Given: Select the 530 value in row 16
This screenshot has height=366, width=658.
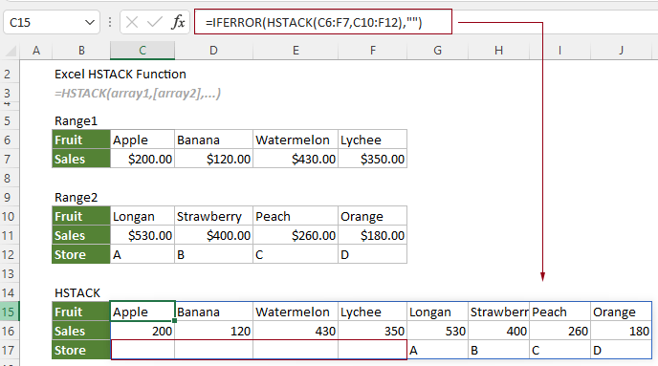Looking at the screenshot, I should 437,332.
